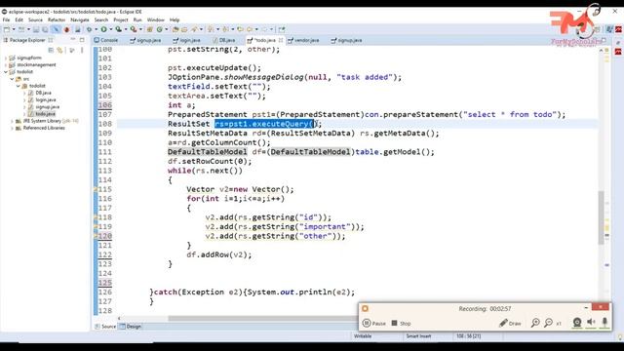The image size is (624, 351).
Task: Click the New Java Class icon
Action: point(159,29)
